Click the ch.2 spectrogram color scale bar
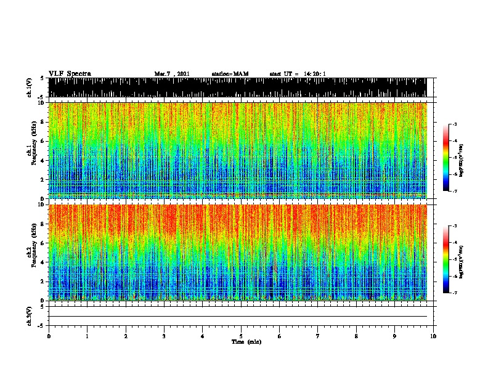The width and height of the screenshot is (488, 377). pos(446,259)
